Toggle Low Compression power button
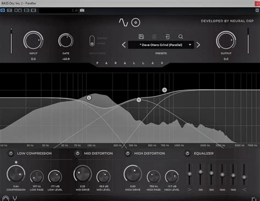260x201 pixels. pyautogui.click(x=11, y=153)
